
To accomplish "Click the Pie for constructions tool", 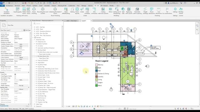I will coord(167,11).
